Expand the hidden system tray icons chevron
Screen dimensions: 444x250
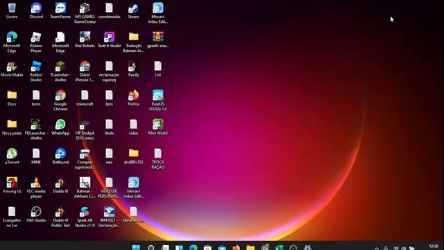coord(377,248)
